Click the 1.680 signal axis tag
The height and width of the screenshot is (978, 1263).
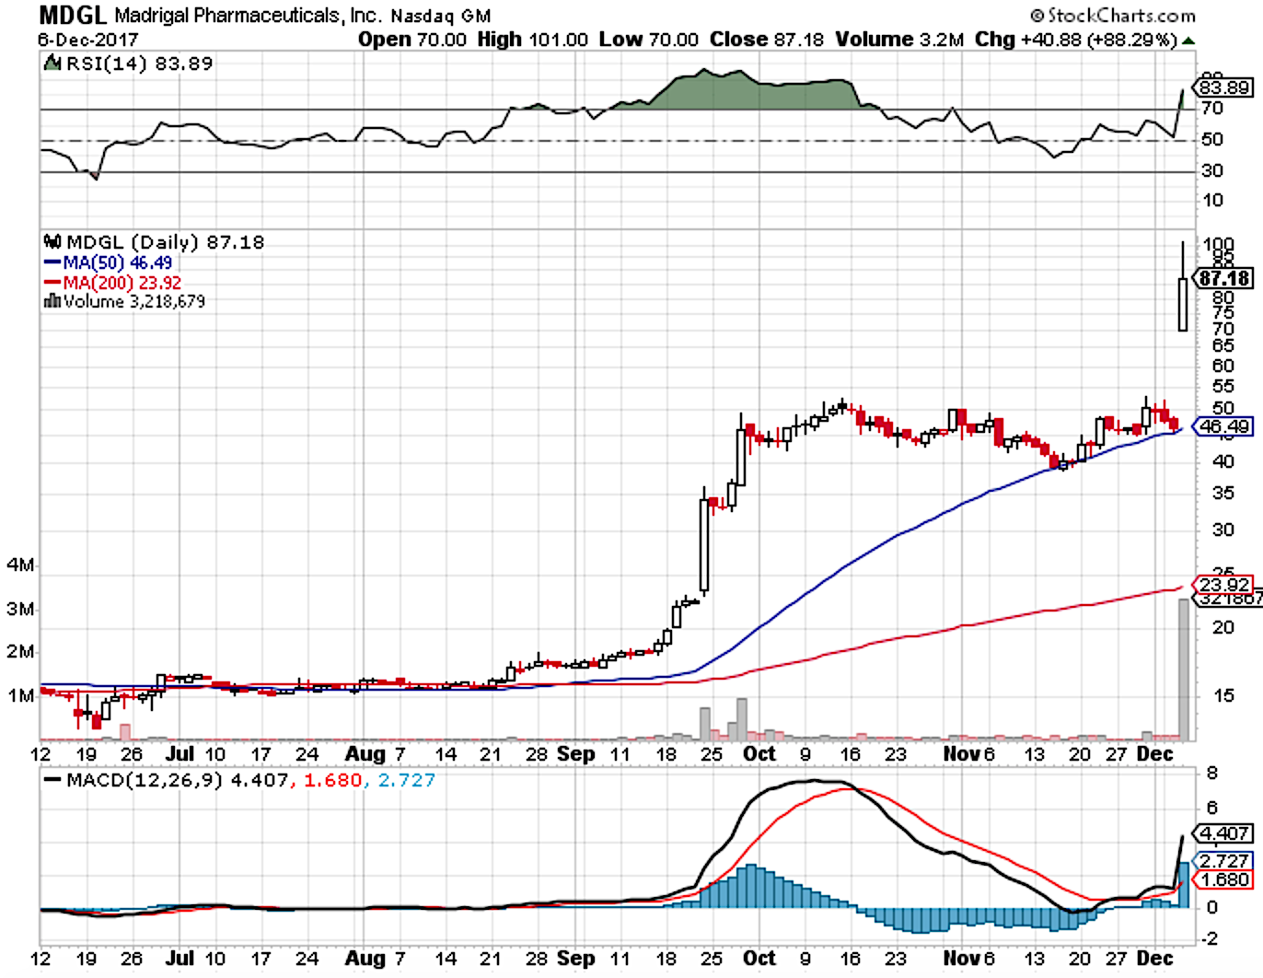pos(1223,879)
